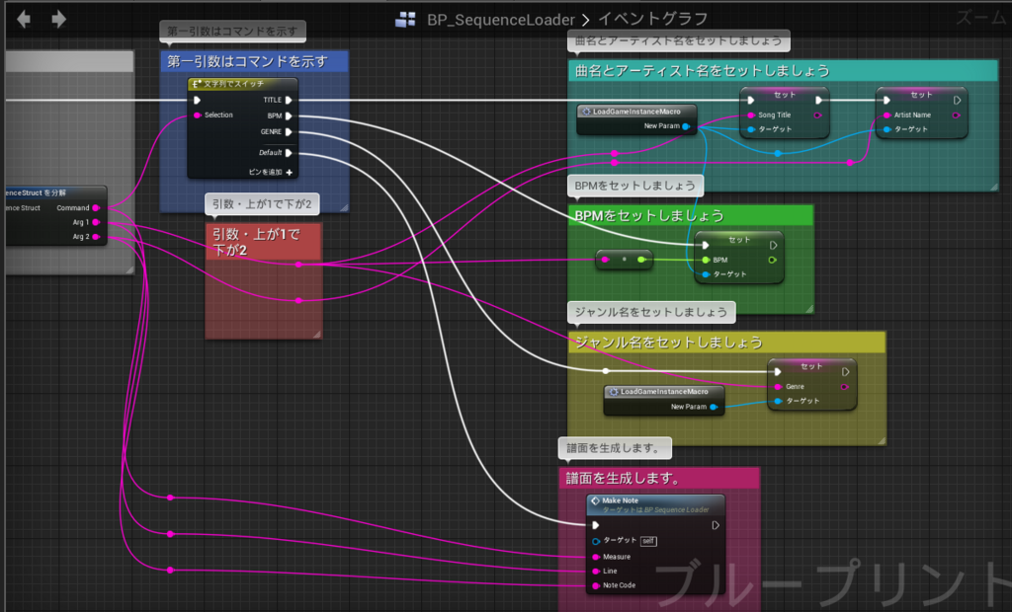Select LoadGameInstanceMacro node in teal comment
Viewport: 1012px width, 612px height.
click(636, 112)
